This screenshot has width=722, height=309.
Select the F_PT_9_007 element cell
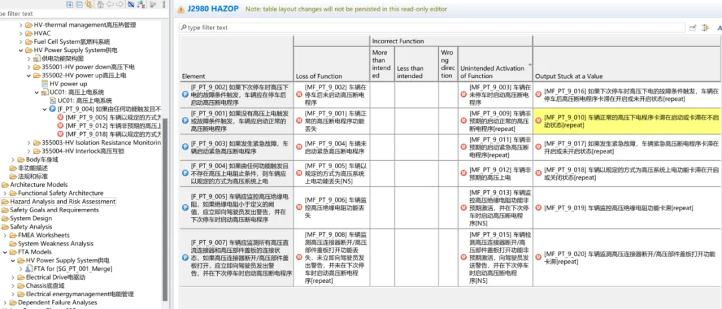pyautogui.click(x=236, y=258)
